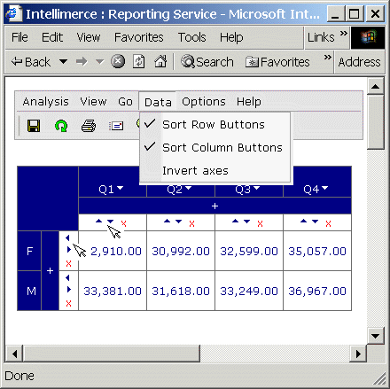The image size is (390, 389).
Task: Expand columns with plus bar under quarters
Action: (214, 206)
